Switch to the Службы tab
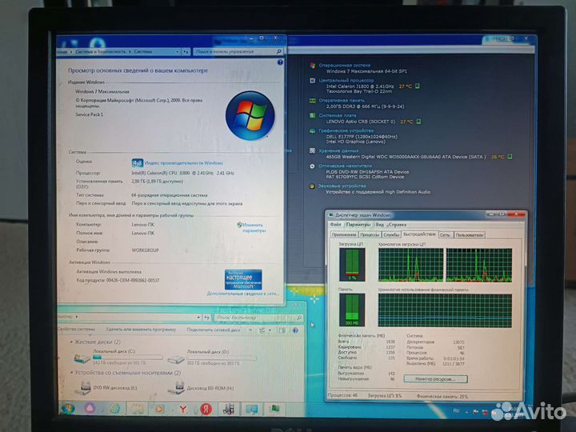The height and width of the screenshot is (432, 576). point(391,234)
